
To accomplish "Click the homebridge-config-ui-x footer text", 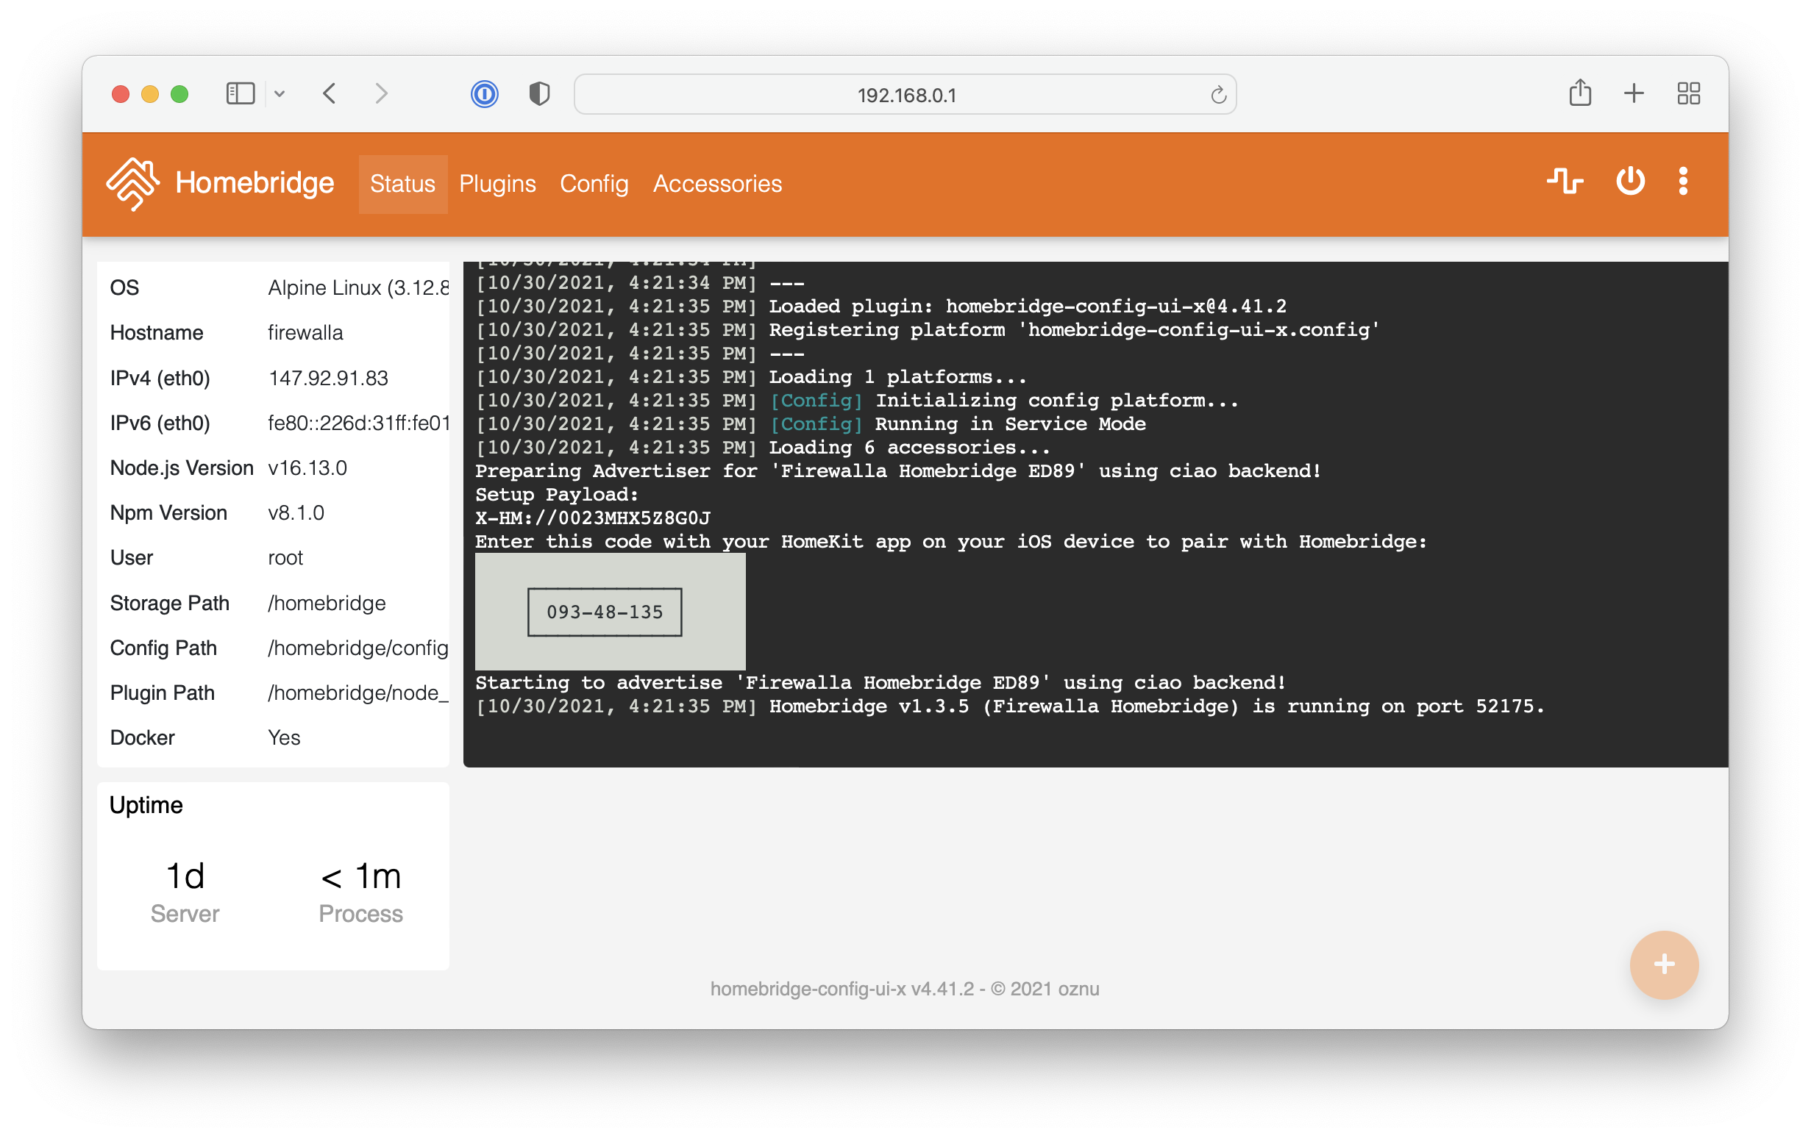I will [x=905, y=990].
